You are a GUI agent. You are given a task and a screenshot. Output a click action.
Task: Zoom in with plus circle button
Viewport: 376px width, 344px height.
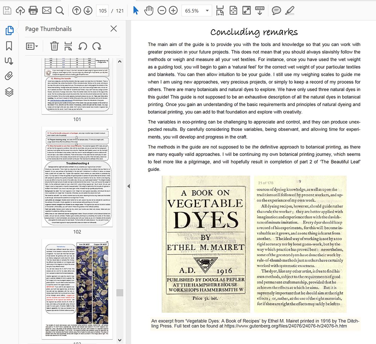tap(173, 11)
